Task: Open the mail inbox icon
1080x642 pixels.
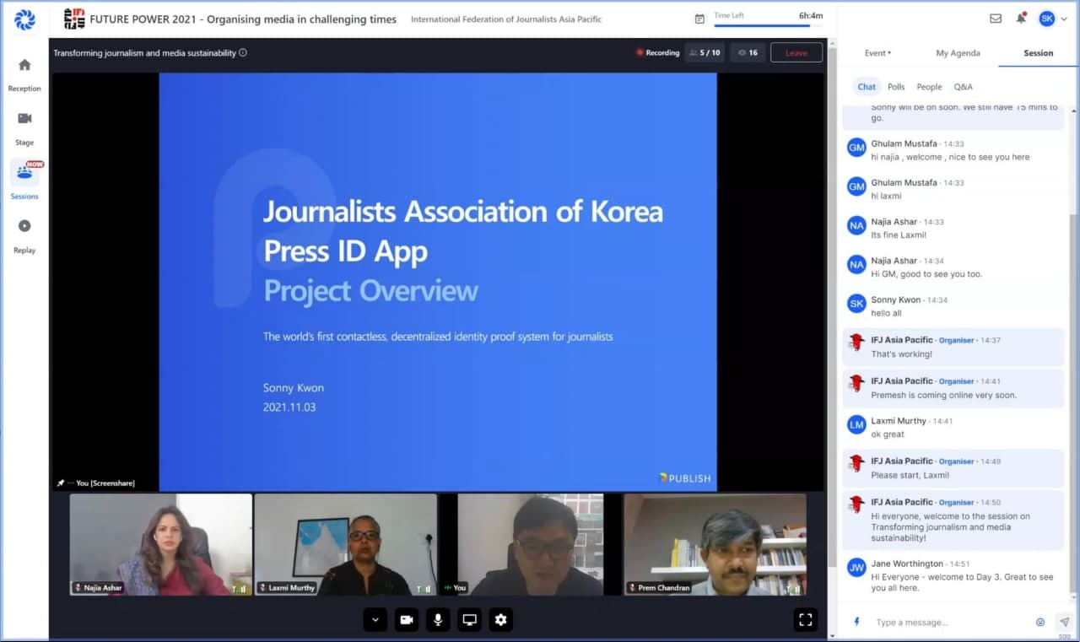Action: (996, 19)
